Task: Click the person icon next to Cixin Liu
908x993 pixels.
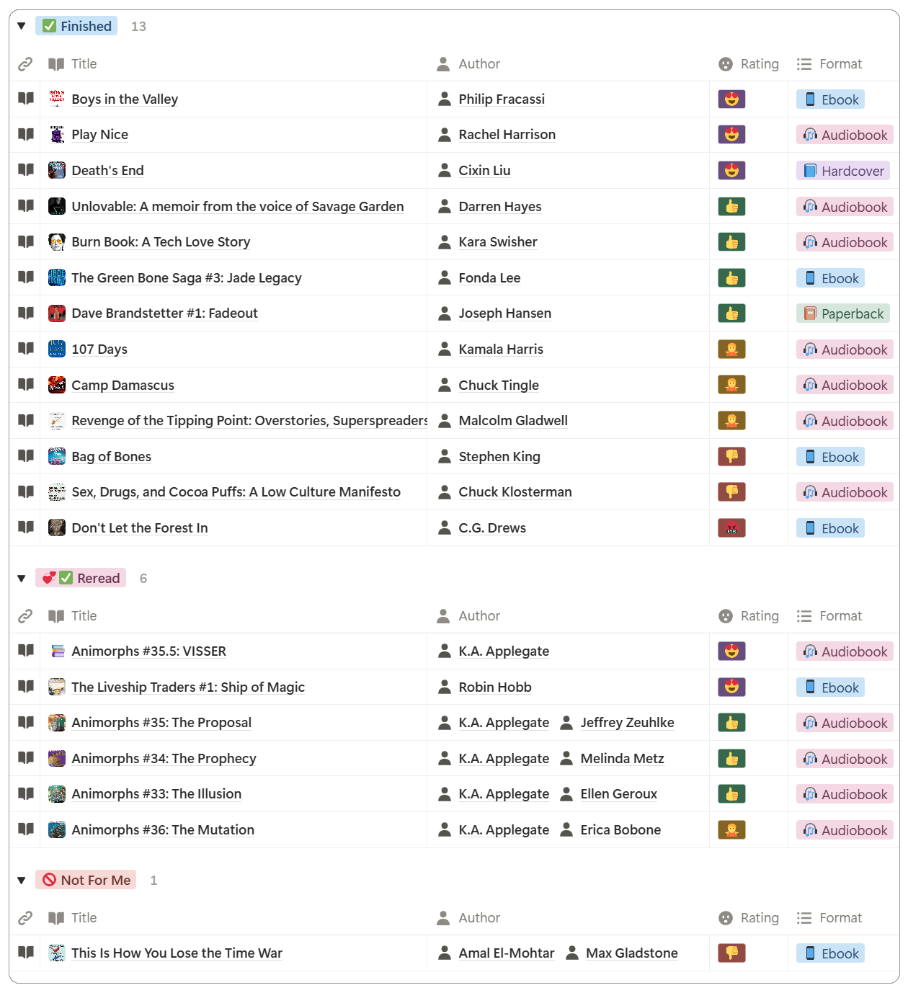Action: pos(445,171)
